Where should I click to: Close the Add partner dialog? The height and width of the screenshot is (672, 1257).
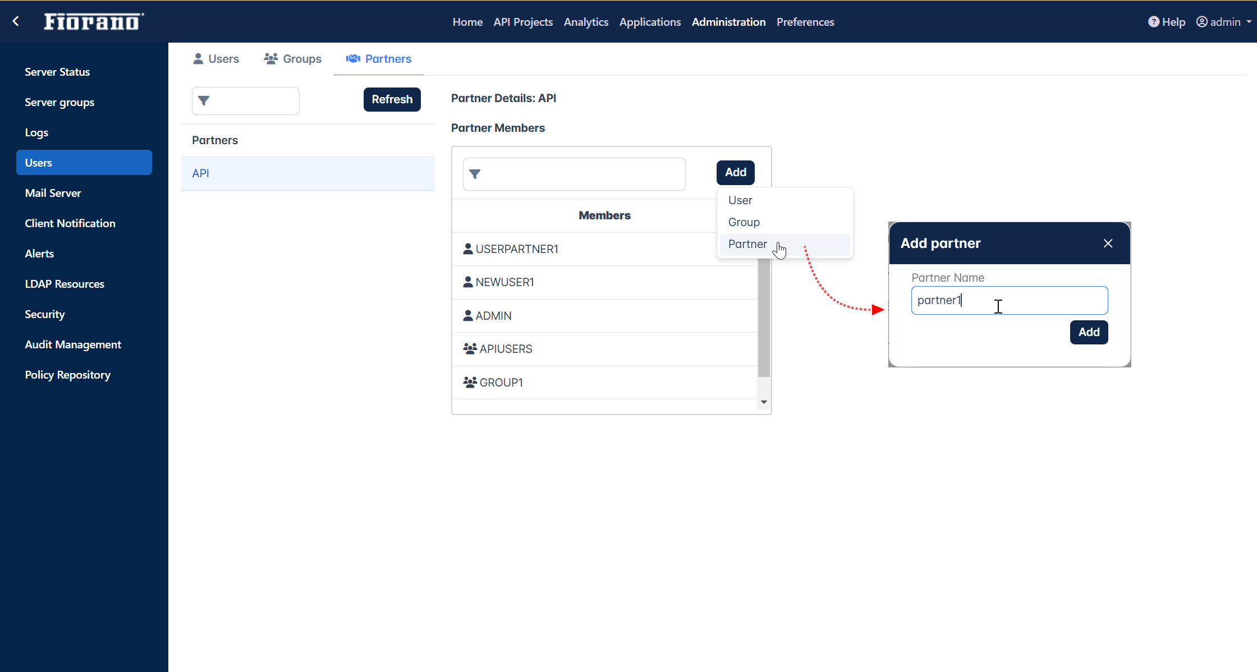[1108, 243]
